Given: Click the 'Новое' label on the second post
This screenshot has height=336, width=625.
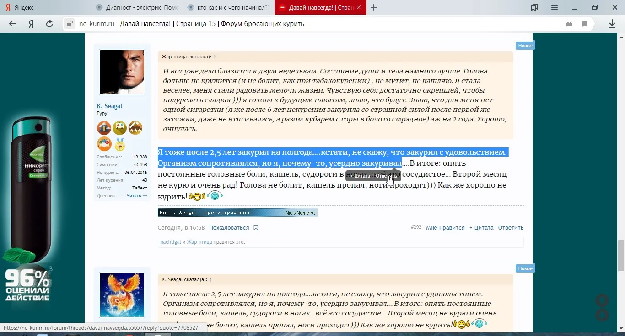Looking at the screenshot, I should (525, 268).
